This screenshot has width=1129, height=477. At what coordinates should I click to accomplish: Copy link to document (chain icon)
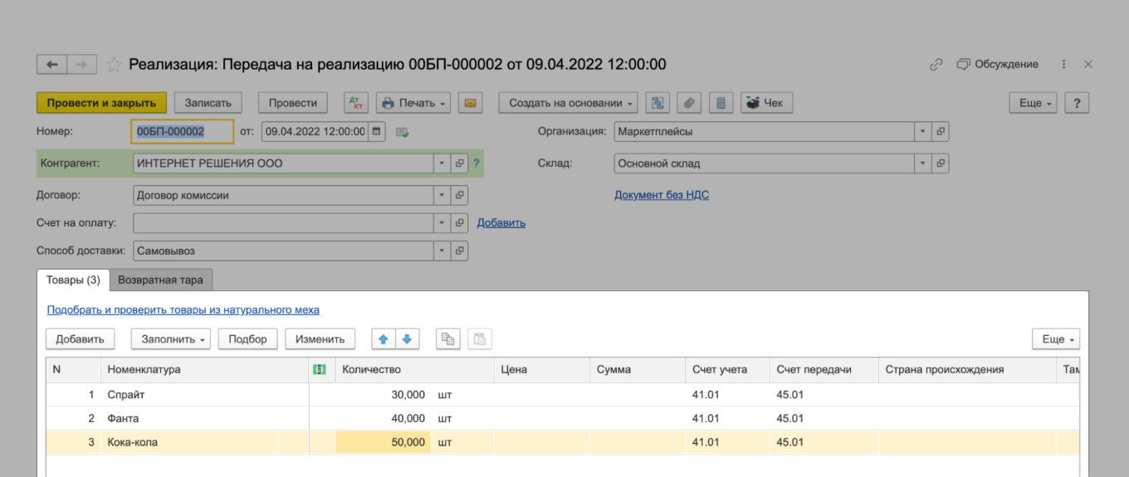coord(936,65)
